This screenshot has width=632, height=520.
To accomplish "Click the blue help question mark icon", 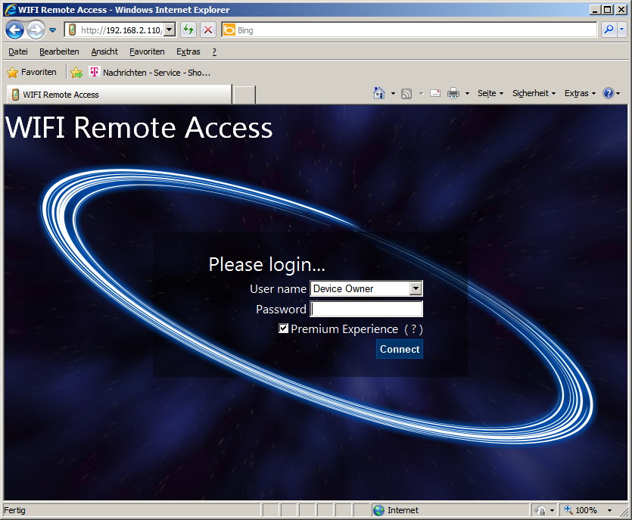I will click(609, 93).
